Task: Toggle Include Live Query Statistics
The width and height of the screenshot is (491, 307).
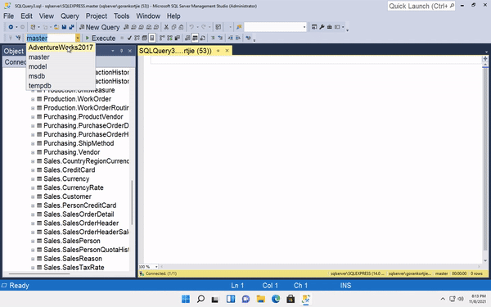Action: pyautogui.click(x=169, y=38)
